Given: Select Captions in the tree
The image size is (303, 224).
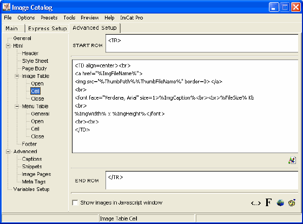Looking at the screenshot, I should (x=32, y=159).
